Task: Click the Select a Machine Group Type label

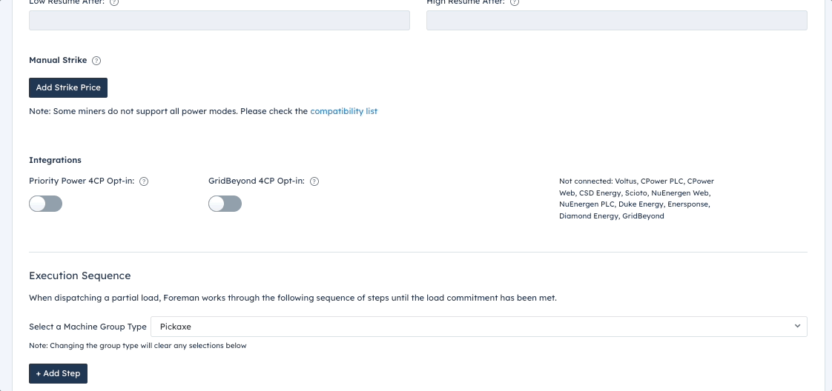Action: (x=88, y=327)
